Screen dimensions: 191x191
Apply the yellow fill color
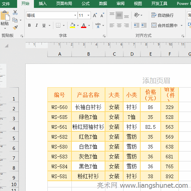(72, 25)
